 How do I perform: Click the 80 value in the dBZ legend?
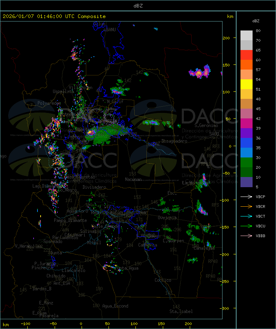pyautogui.click(x=258, y=30)
